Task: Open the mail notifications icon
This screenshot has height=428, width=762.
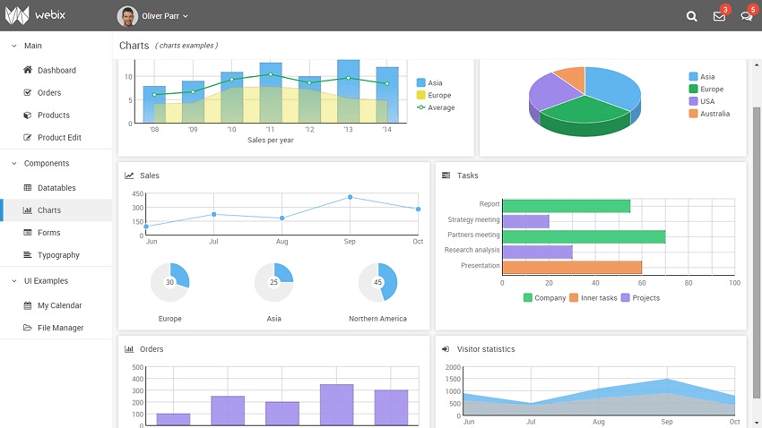Action: click(x=719, y=16)
